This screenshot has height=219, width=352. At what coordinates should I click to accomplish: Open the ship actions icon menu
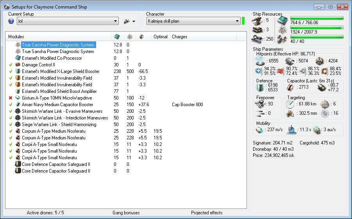click(x=127, y=21)
